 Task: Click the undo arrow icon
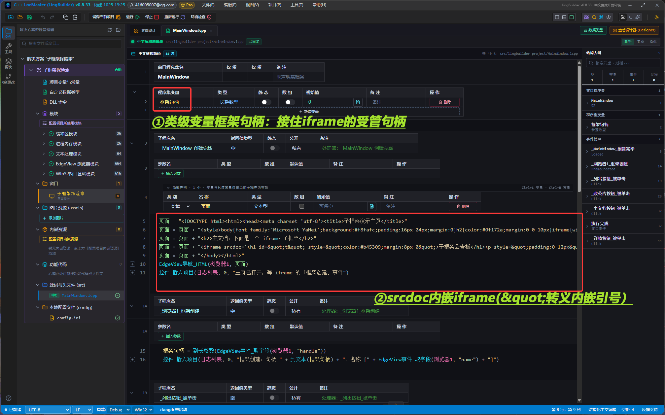43,17
